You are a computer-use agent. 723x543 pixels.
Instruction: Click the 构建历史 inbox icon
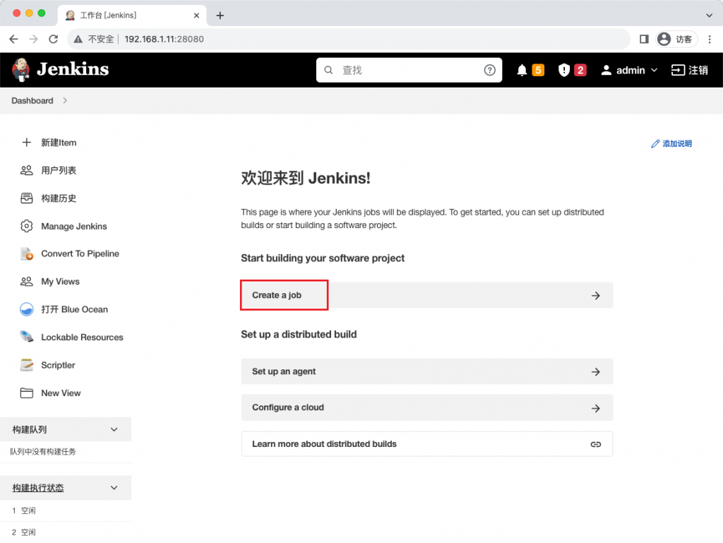point(27,198)
